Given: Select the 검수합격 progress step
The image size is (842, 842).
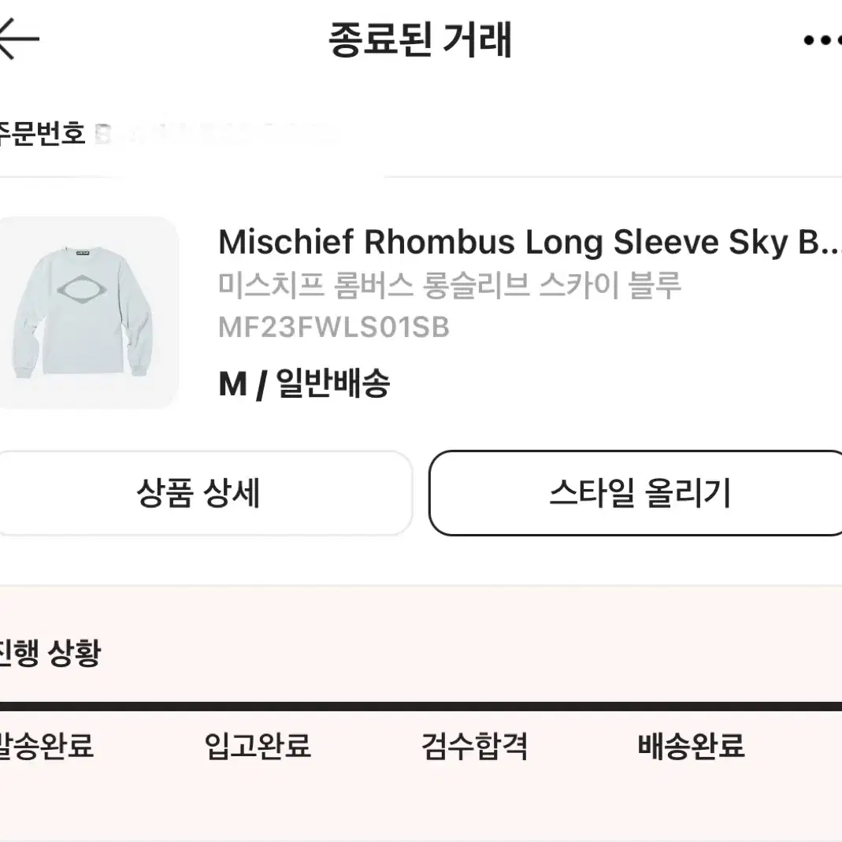Looking at the screenshot, I should tap(475, 745).
